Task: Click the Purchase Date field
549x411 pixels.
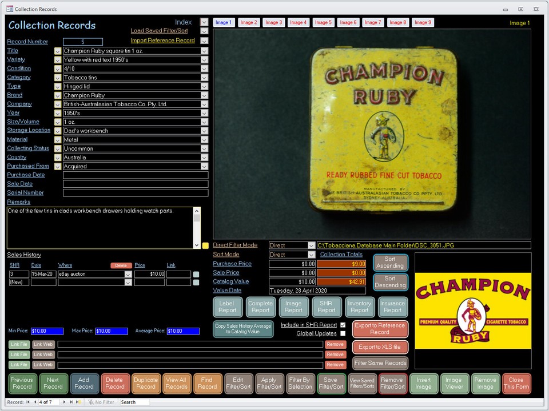Action: [x=136, y=175]
